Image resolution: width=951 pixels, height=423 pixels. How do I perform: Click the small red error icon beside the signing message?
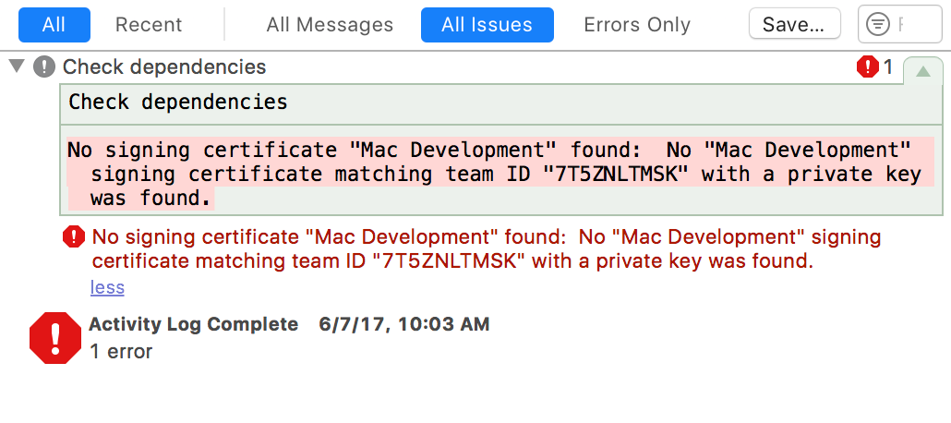click(74, 236)
